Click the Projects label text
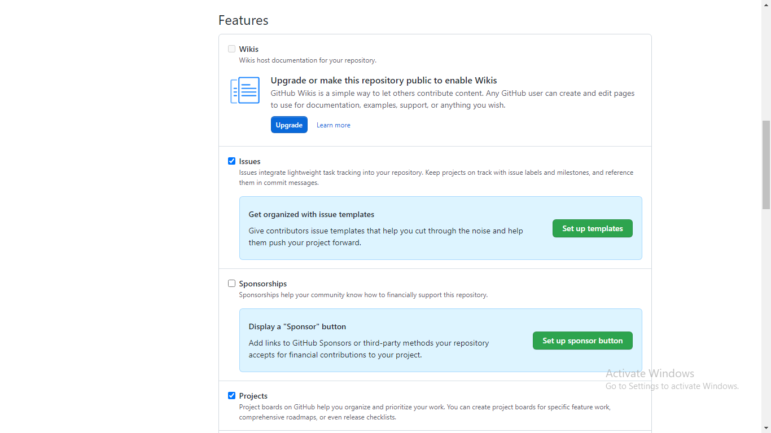The image size is (771, 433). coord(253,396)
